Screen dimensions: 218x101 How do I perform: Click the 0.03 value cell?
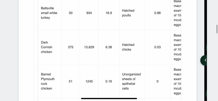pos(158,47)
